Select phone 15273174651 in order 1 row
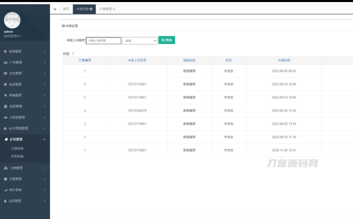The image size is (353, 219). [x=137, y=150]
